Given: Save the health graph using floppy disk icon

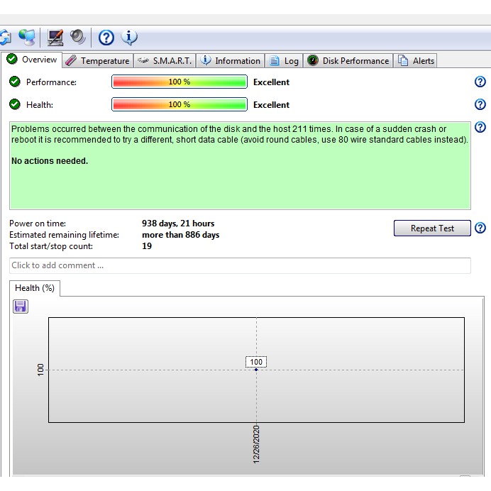Looking at the screenshot, I should [21, 307].
